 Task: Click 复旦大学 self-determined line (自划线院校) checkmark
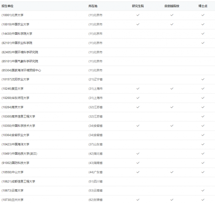(x=172, y=89)
